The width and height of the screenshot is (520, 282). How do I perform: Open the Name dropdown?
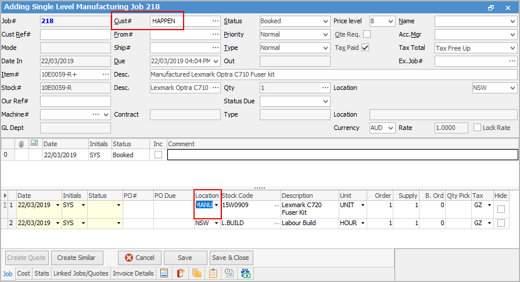pyautogui.click(x=512, y=21)
